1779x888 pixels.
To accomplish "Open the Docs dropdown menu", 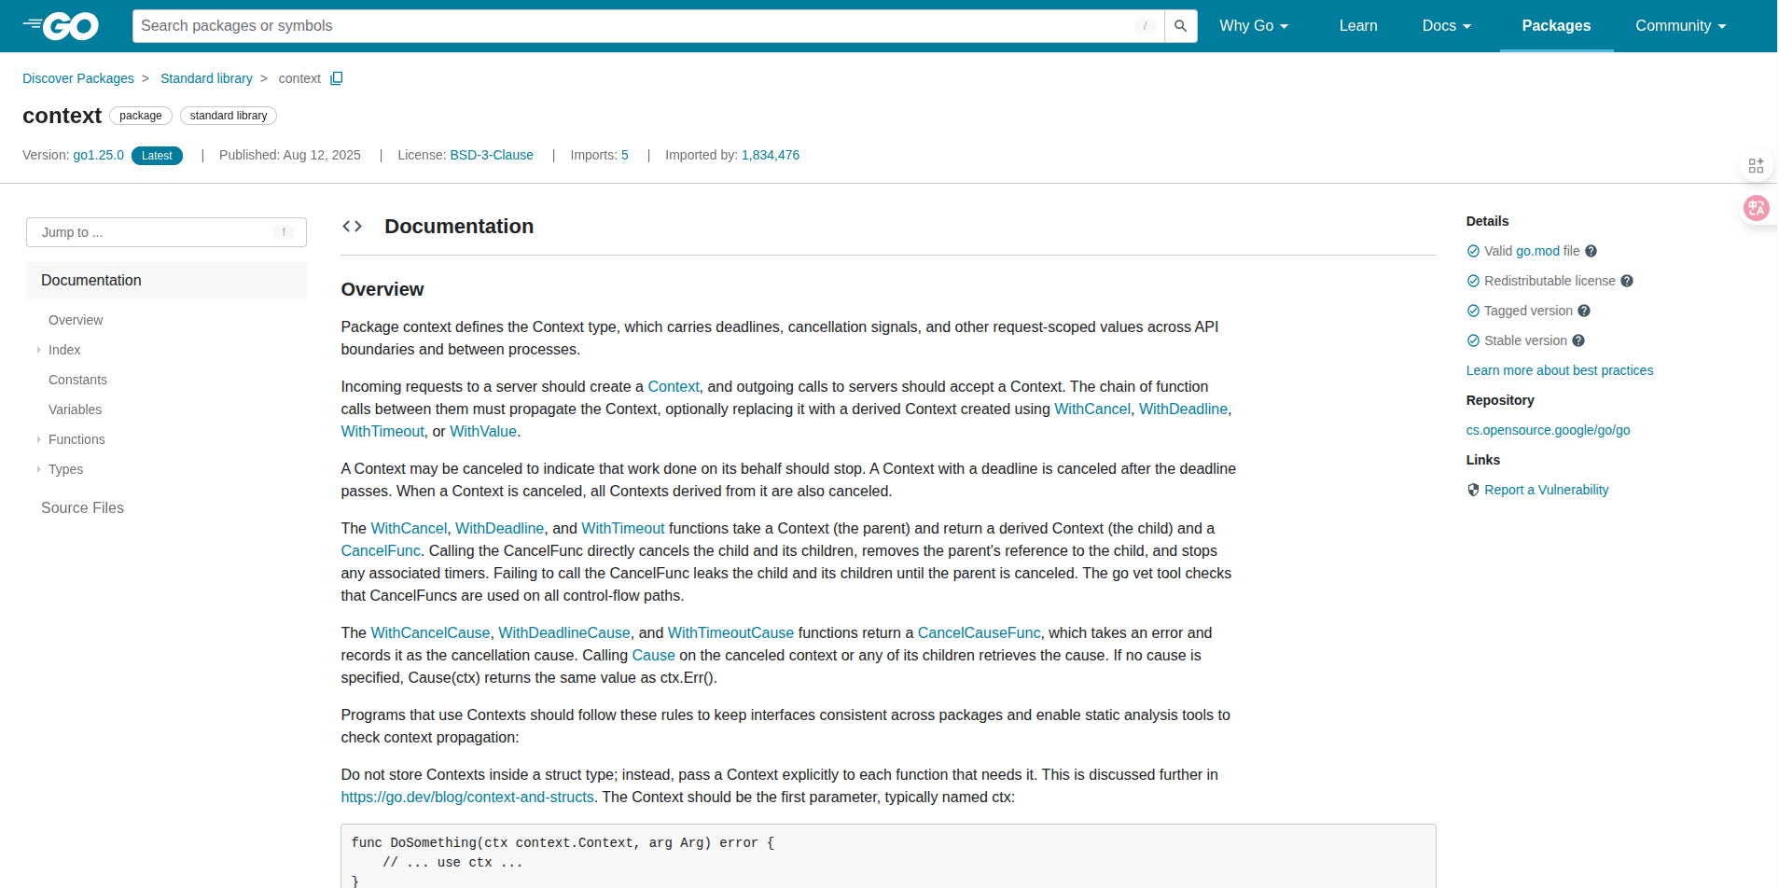I will [x=1446, y=26].
